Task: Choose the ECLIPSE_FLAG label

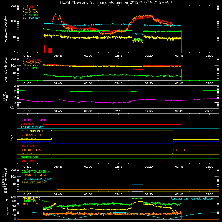Action: (x=30, y=142)
